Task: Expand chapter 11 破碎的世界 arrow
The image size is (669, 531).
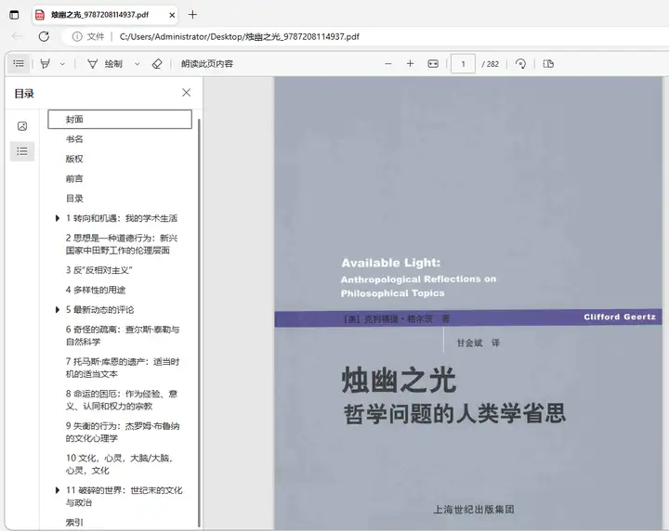Action: [58, 490]
